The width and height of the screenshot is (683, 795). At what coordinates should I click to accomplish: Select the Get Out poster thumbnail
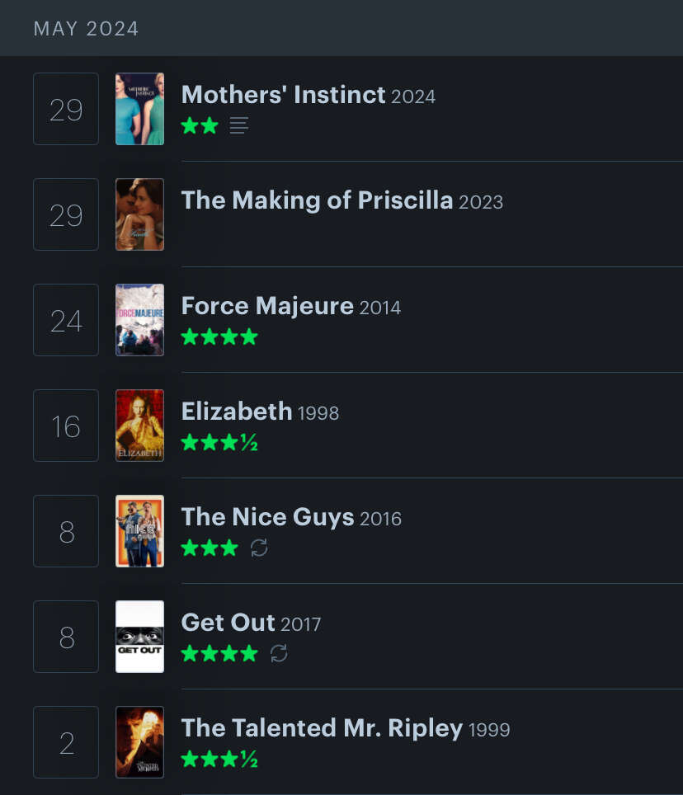140,637
